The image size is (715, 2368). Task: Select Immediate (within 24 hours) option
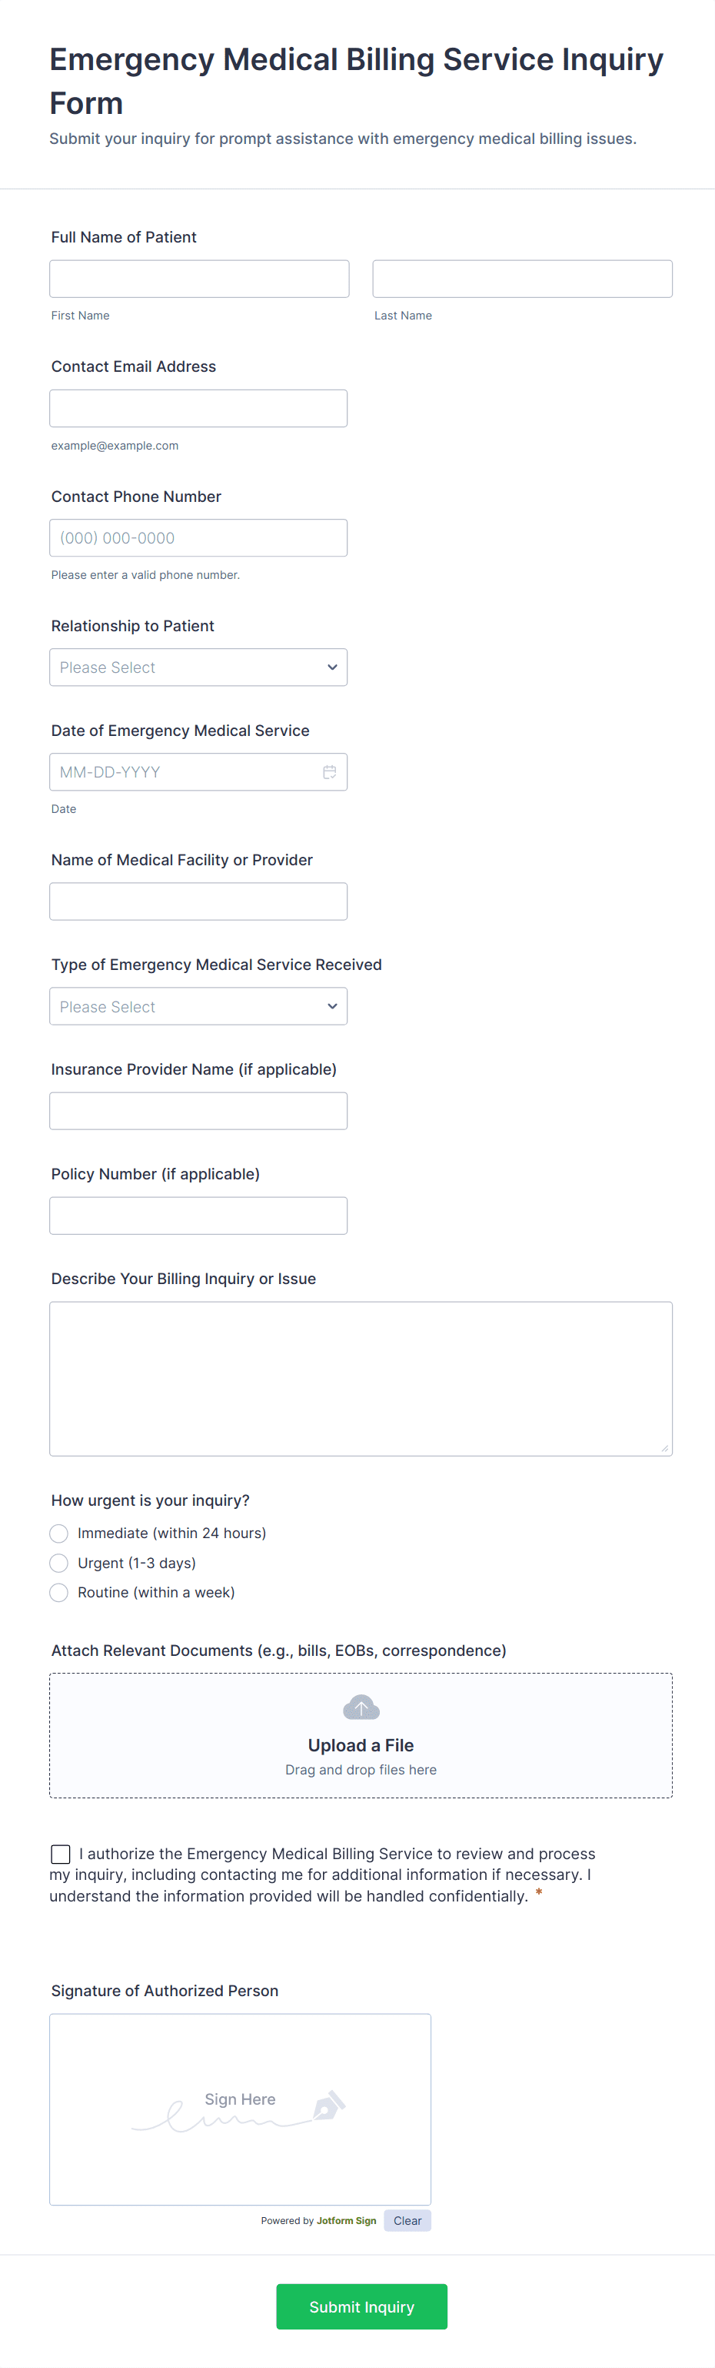tap(58, 1534)
